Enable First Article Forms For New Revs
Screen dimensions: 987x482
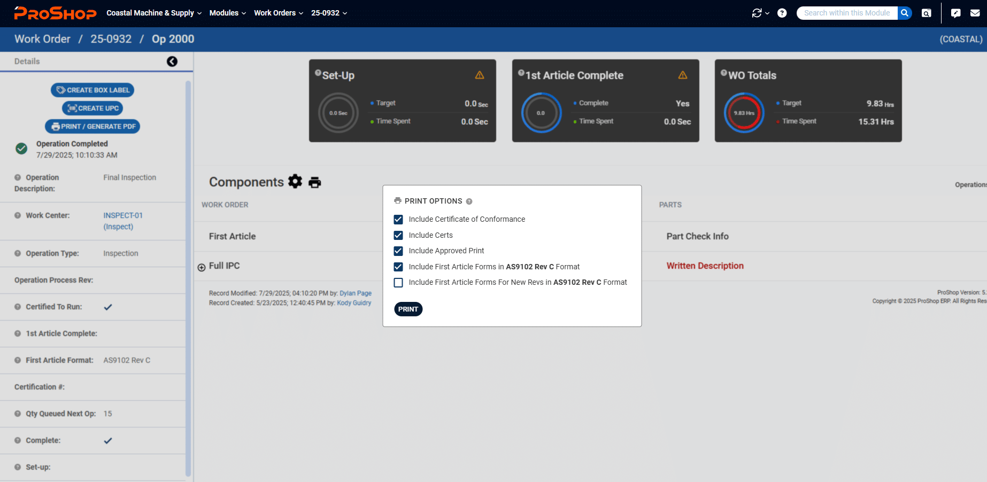pyautogui.click(x=398, y=283)
